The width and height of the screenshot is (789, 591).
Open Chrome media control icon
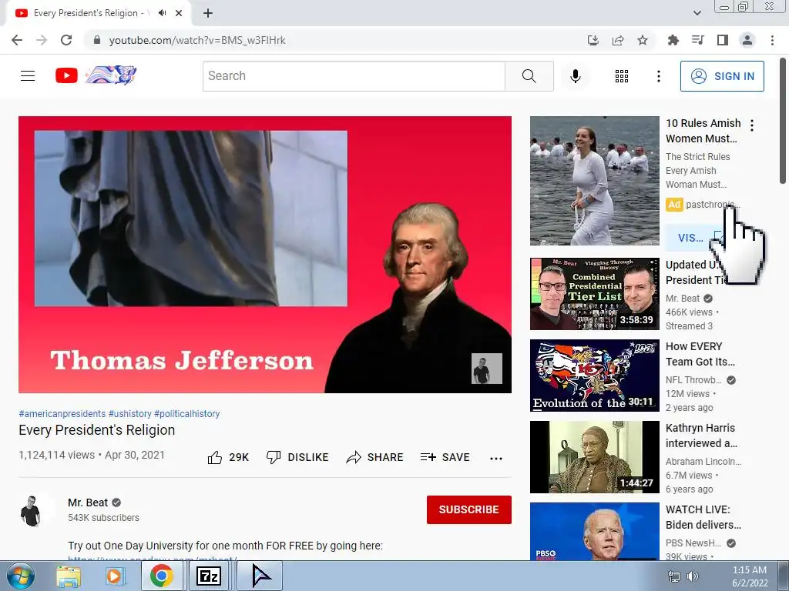(x=698, y=40)
